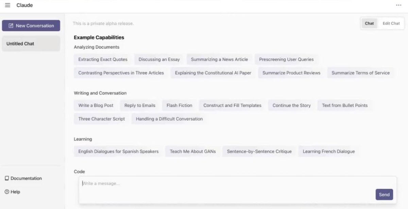Choose Sentence-by-Sentence Critique example
This screenshot has height=209, width=408.
pyautogui.click(x=259, y=151)
